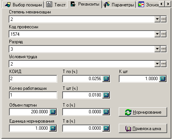The image size is (172, 139).
Task: Click ellipsis button for Степень механизации
Action: pos(163,19)
